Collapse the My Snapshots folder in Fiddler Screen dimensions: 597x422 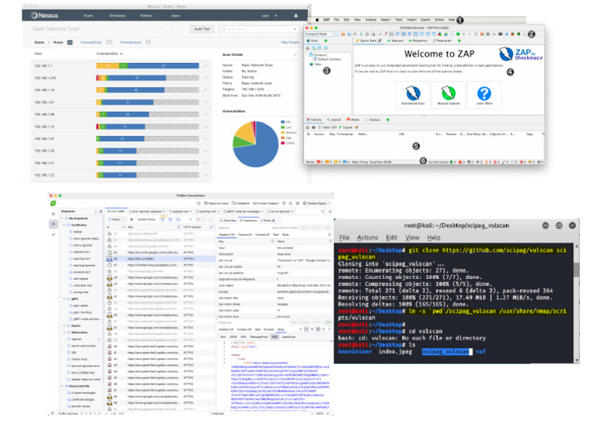[62, 218]
